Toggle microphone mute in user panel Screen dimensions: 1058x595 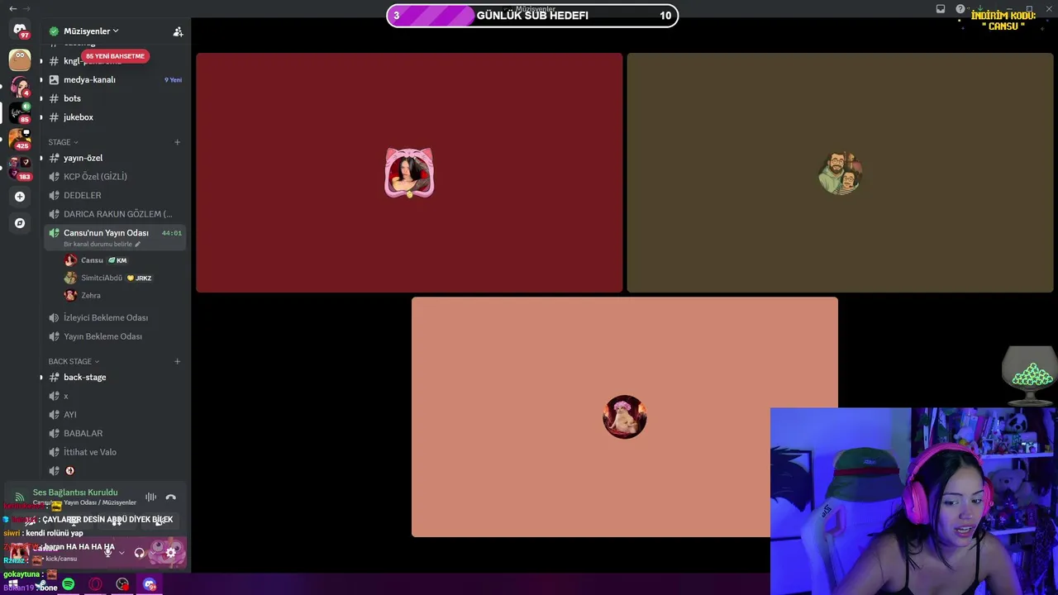coord(107,553)
